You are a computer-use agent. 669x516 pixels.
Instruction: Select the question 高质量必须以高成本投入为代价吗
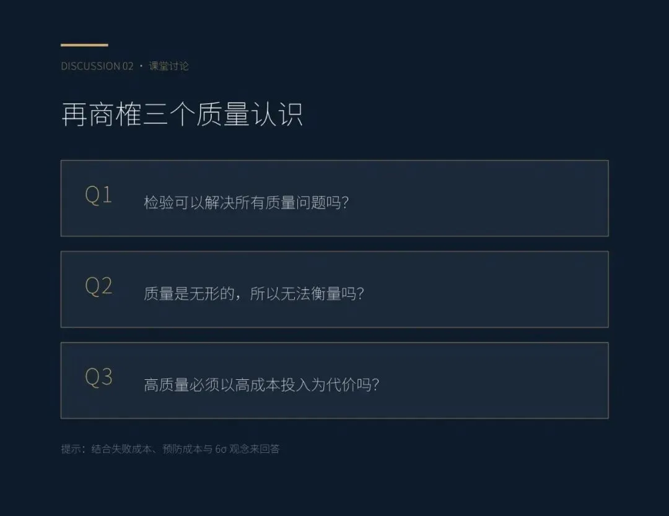pos(261,385)
